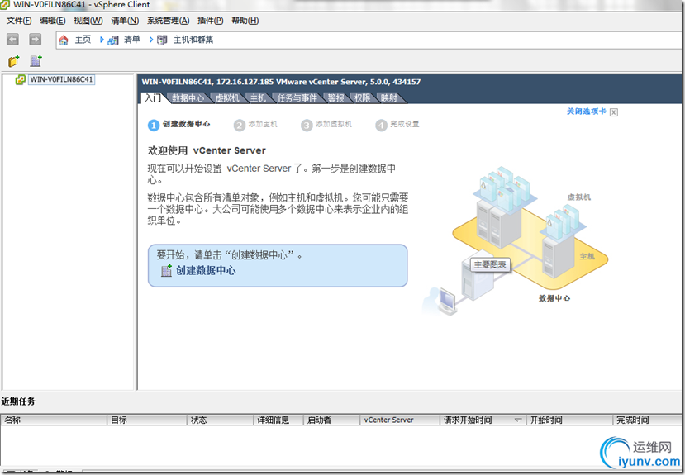
Task: Click the back navigation arrow button
Action: click(12, 40)
